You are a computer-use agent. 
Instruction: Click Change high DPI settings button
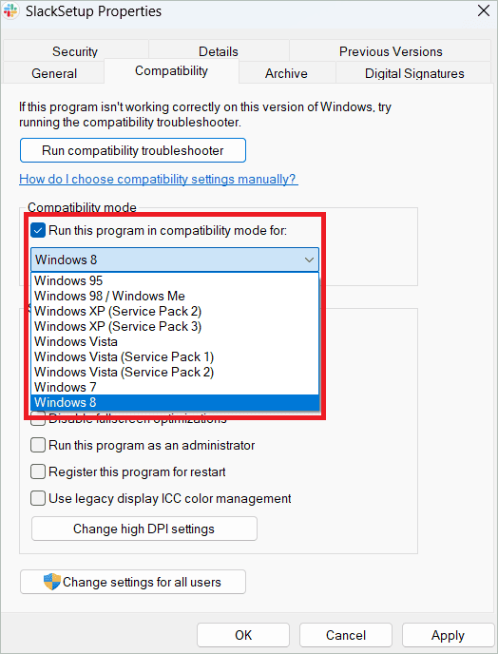(144, 529)
